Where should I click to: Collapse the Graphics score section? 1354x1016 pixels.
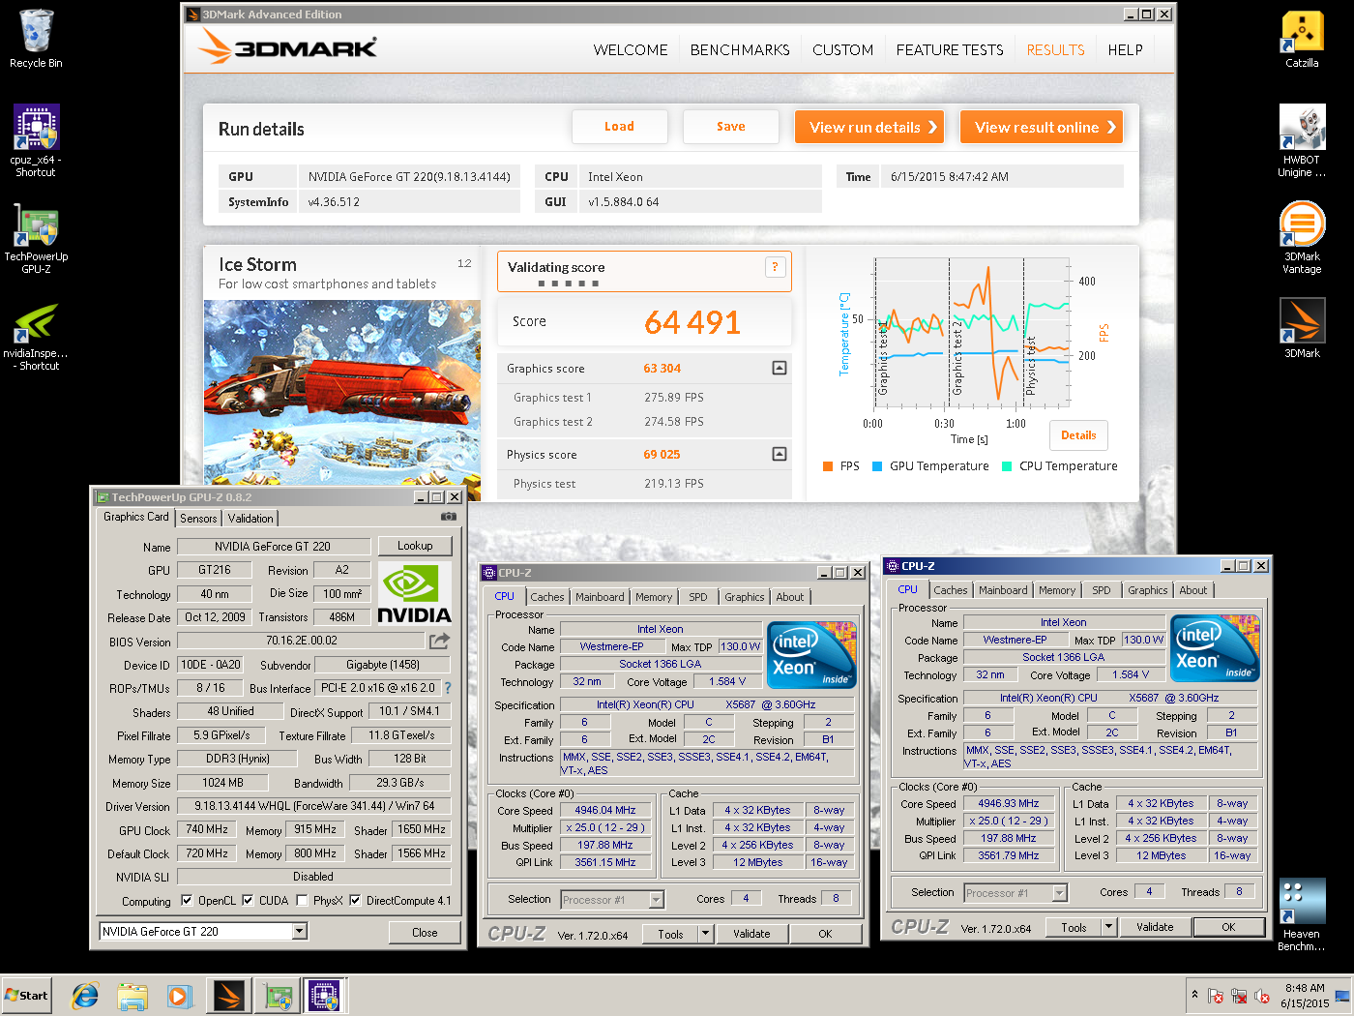[780, 368]
